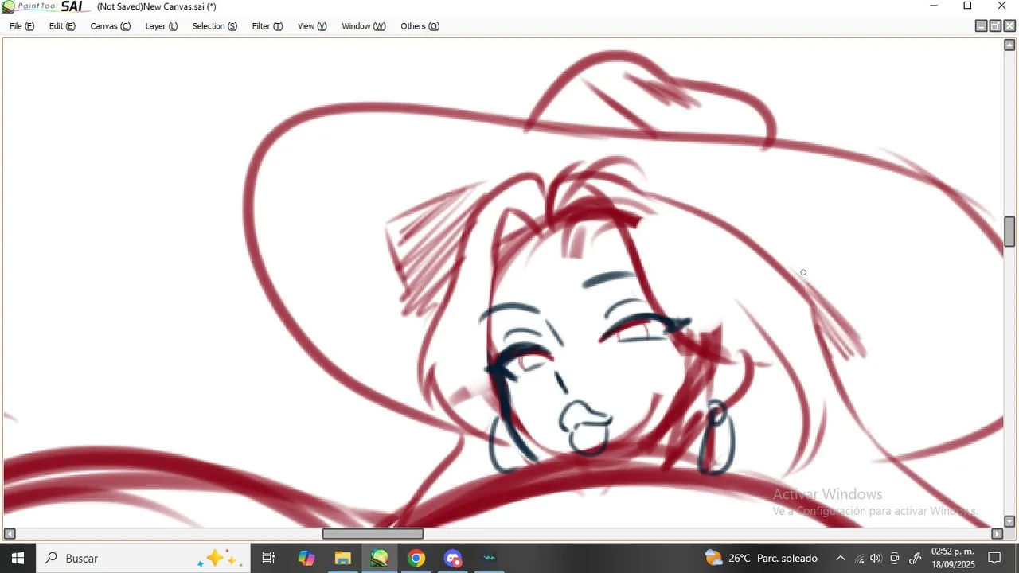Open File Explorer from the taskbar

342,559
